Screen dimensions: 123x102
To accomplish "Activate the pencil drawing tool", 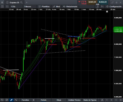I will pyautogui.click(x=11, y=100).
